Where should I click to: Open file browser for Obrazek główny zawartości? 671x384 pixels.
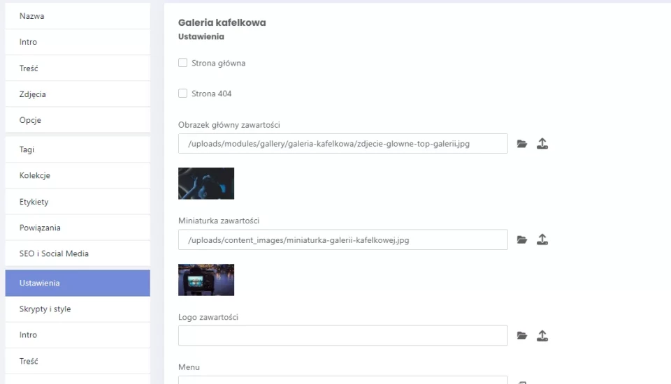click(521, 144)
